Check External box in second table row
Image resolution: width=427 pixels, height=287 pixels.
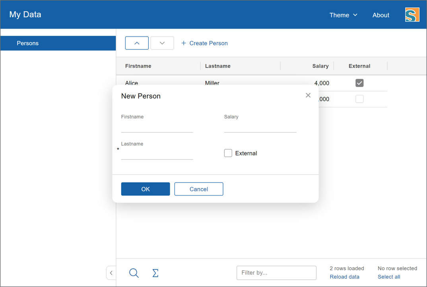tap(359, 99)
